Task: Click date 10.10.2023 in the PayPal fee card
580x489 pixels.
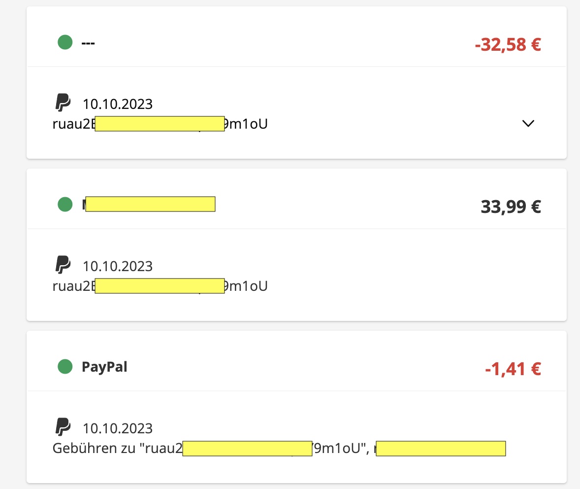Action: click(118, 428)
